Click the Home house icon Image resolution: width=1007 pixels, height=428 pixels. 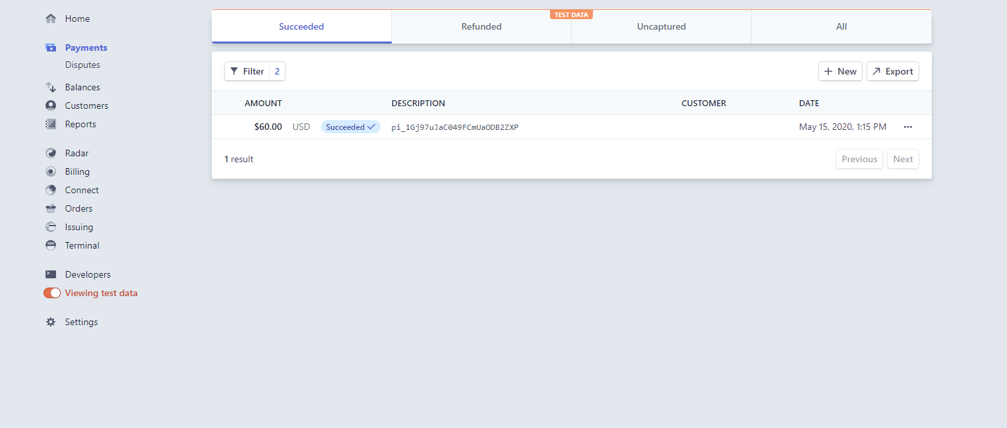(x=51, y=18)
